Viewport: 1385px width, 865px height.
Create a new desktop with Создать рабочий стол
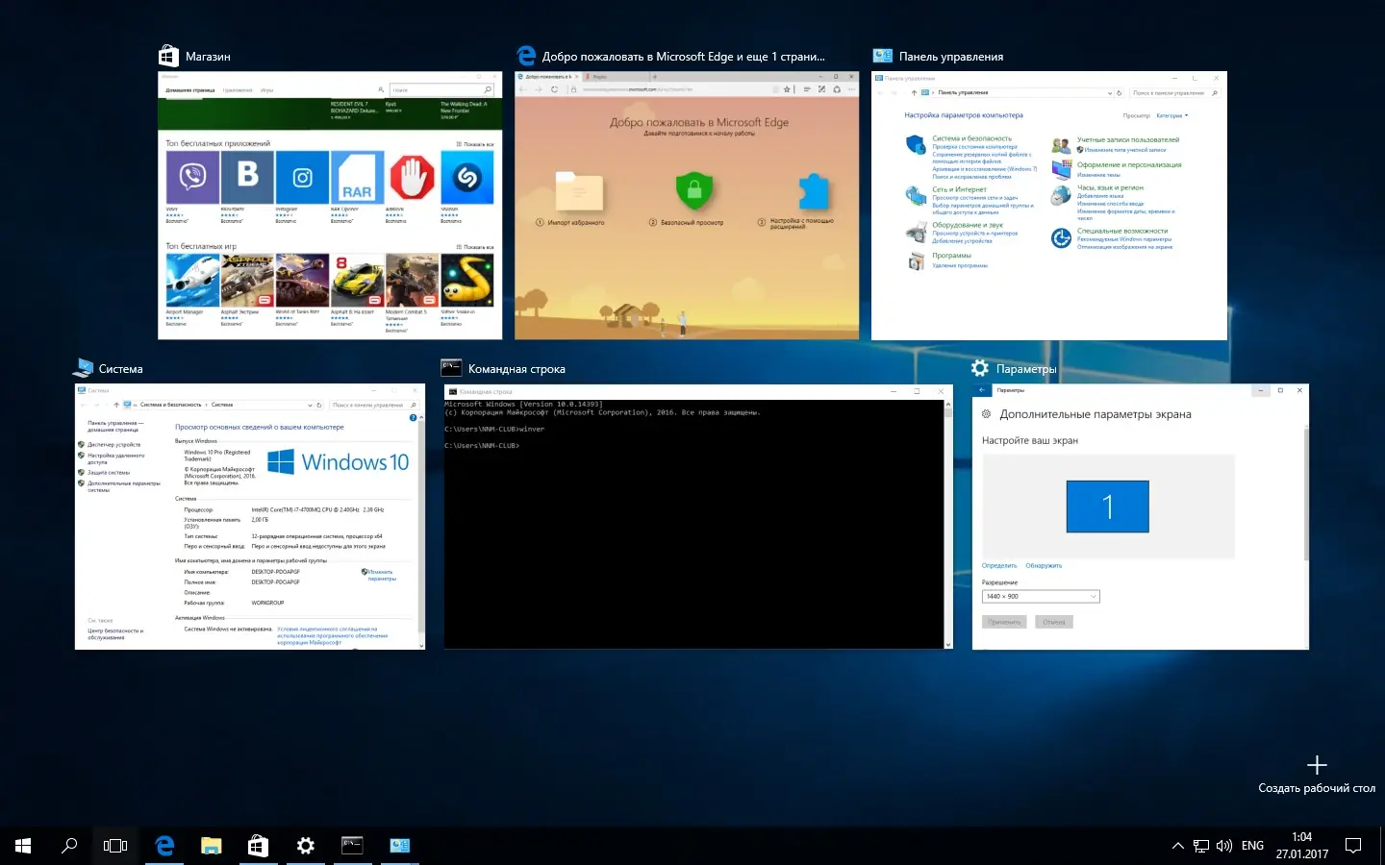pos(1317,774)
